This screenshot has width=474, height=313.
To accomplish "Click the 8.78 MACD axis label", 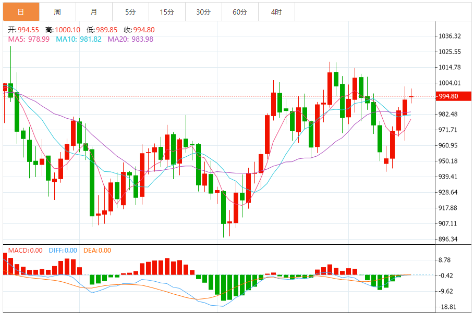I will pos(445,260).
